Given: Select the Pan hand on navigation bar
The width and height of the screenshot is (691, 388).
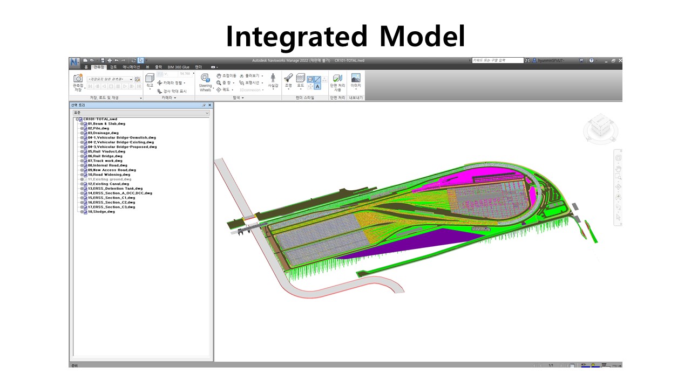Looking at the screenshot, I should tap(618, 168).
